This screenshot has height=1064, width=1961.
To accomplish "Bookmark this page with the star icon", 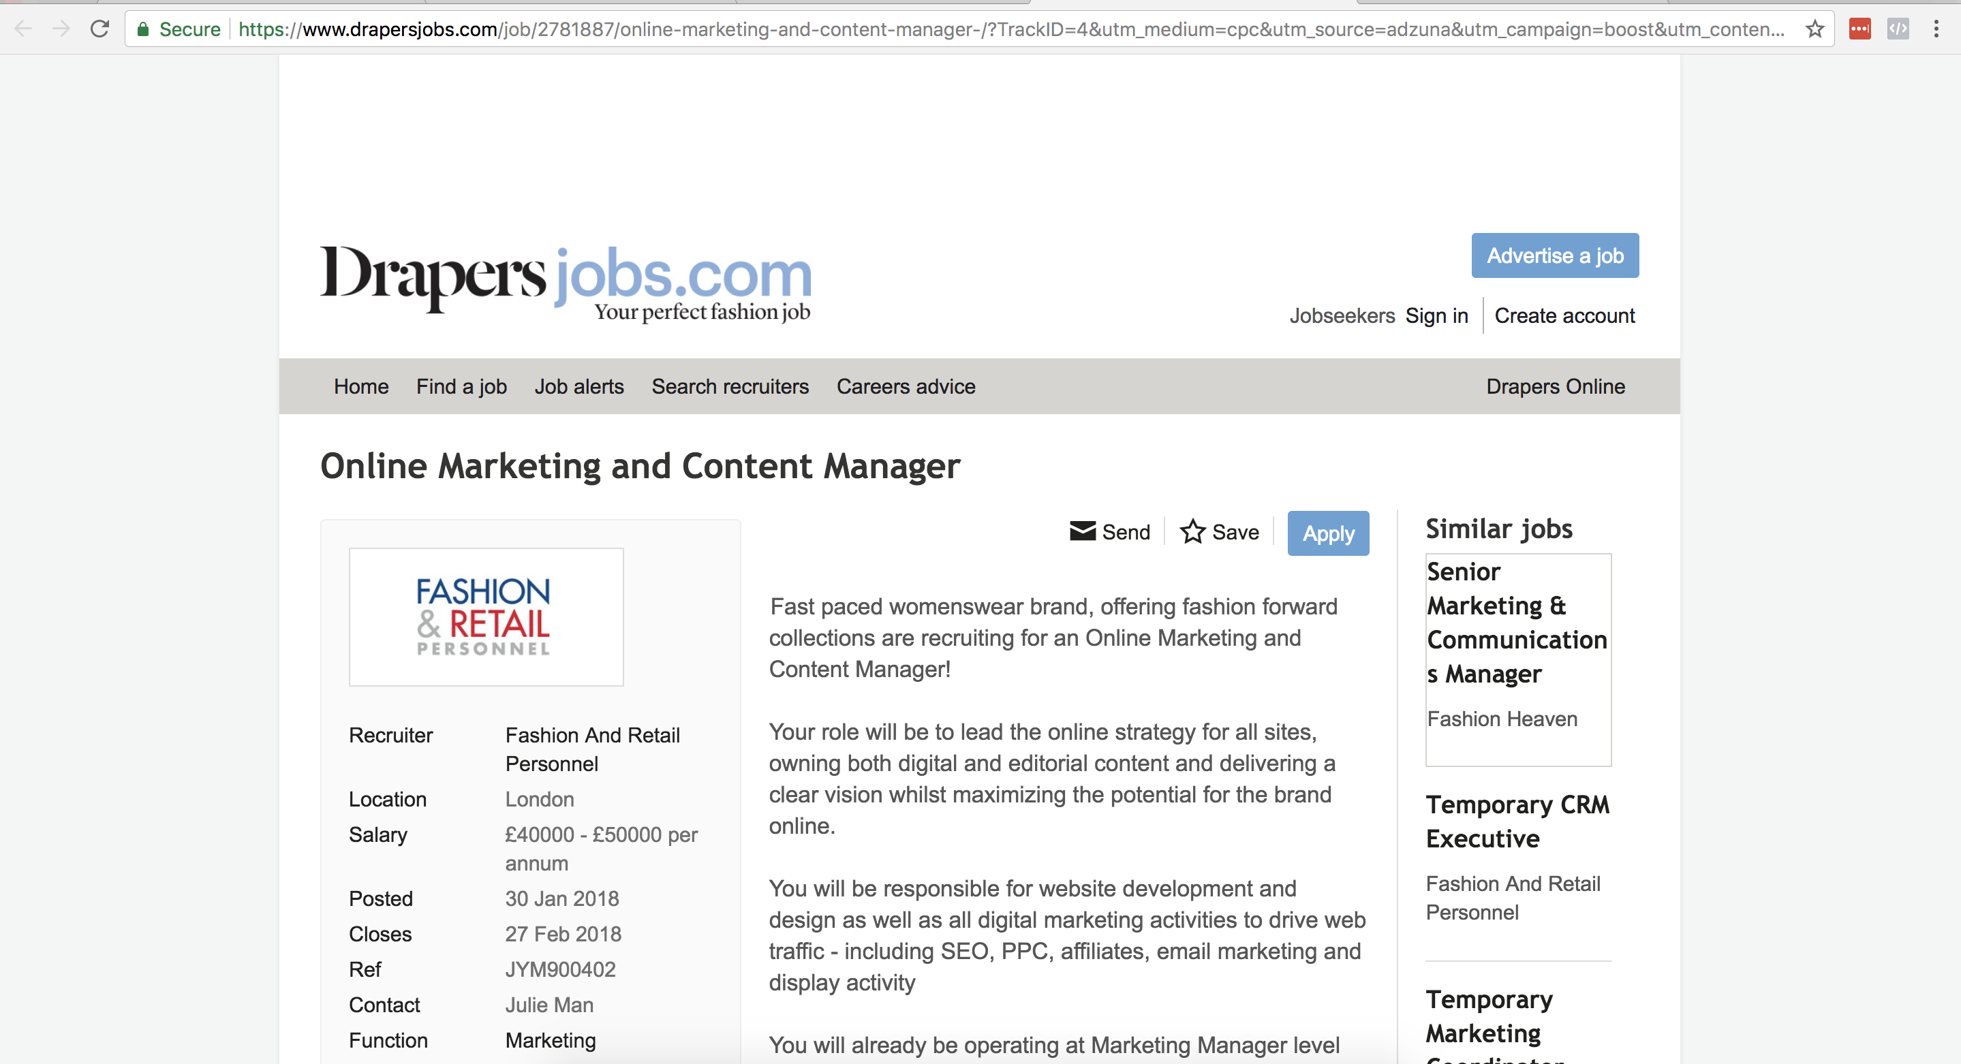I will pos(1815,29).
